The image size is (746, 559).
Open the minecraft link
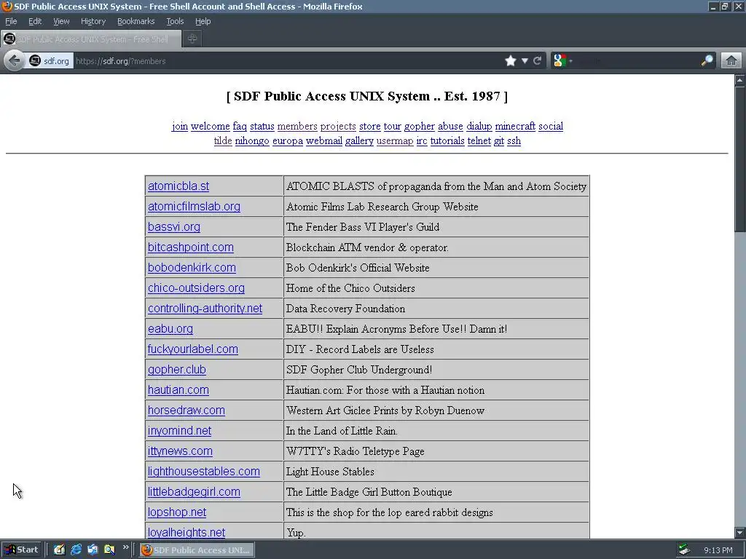(515, 127)
